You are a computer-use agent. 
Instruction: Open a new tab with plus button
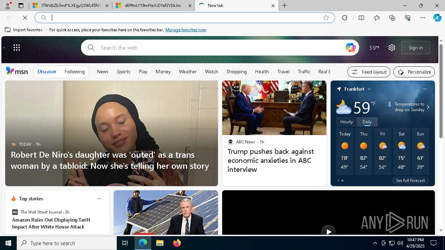pyautogui.click(x=285, y=6)
